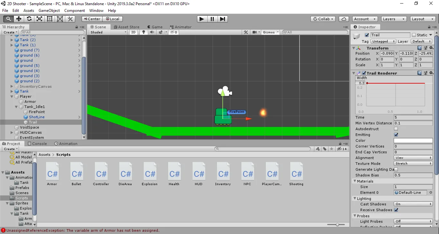Click the Pause button

[212, 19]
